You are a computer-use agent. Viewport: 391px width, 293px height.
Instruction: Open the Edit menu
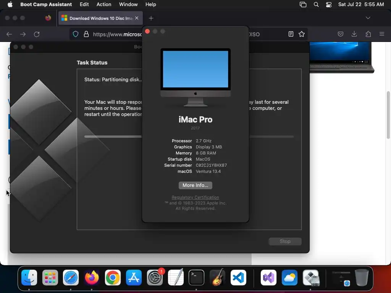(84, 4)
